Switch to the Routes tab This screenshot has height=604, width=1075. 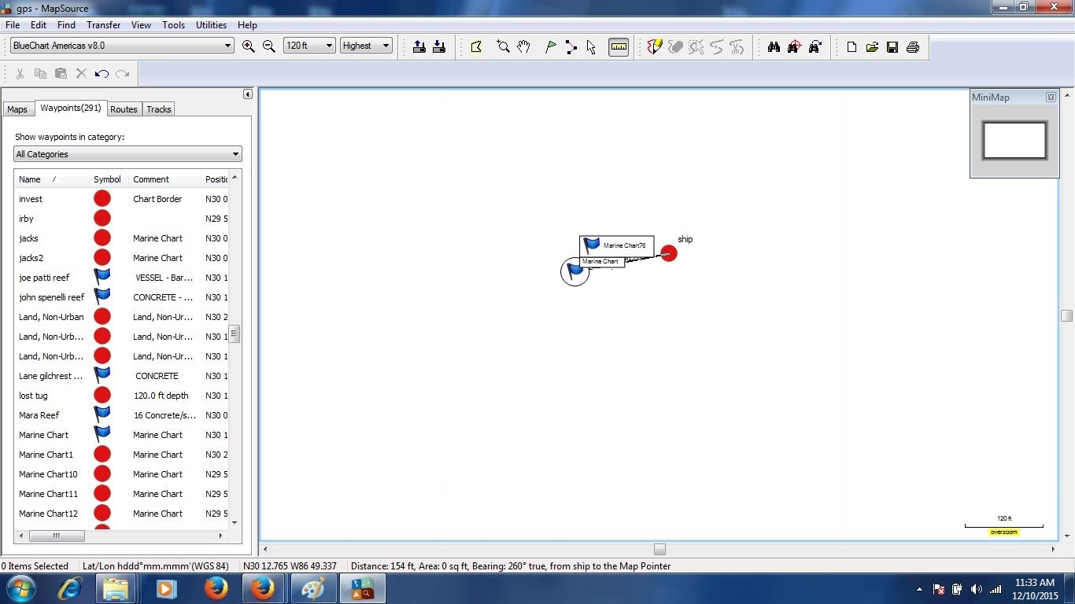coord(124,109)
